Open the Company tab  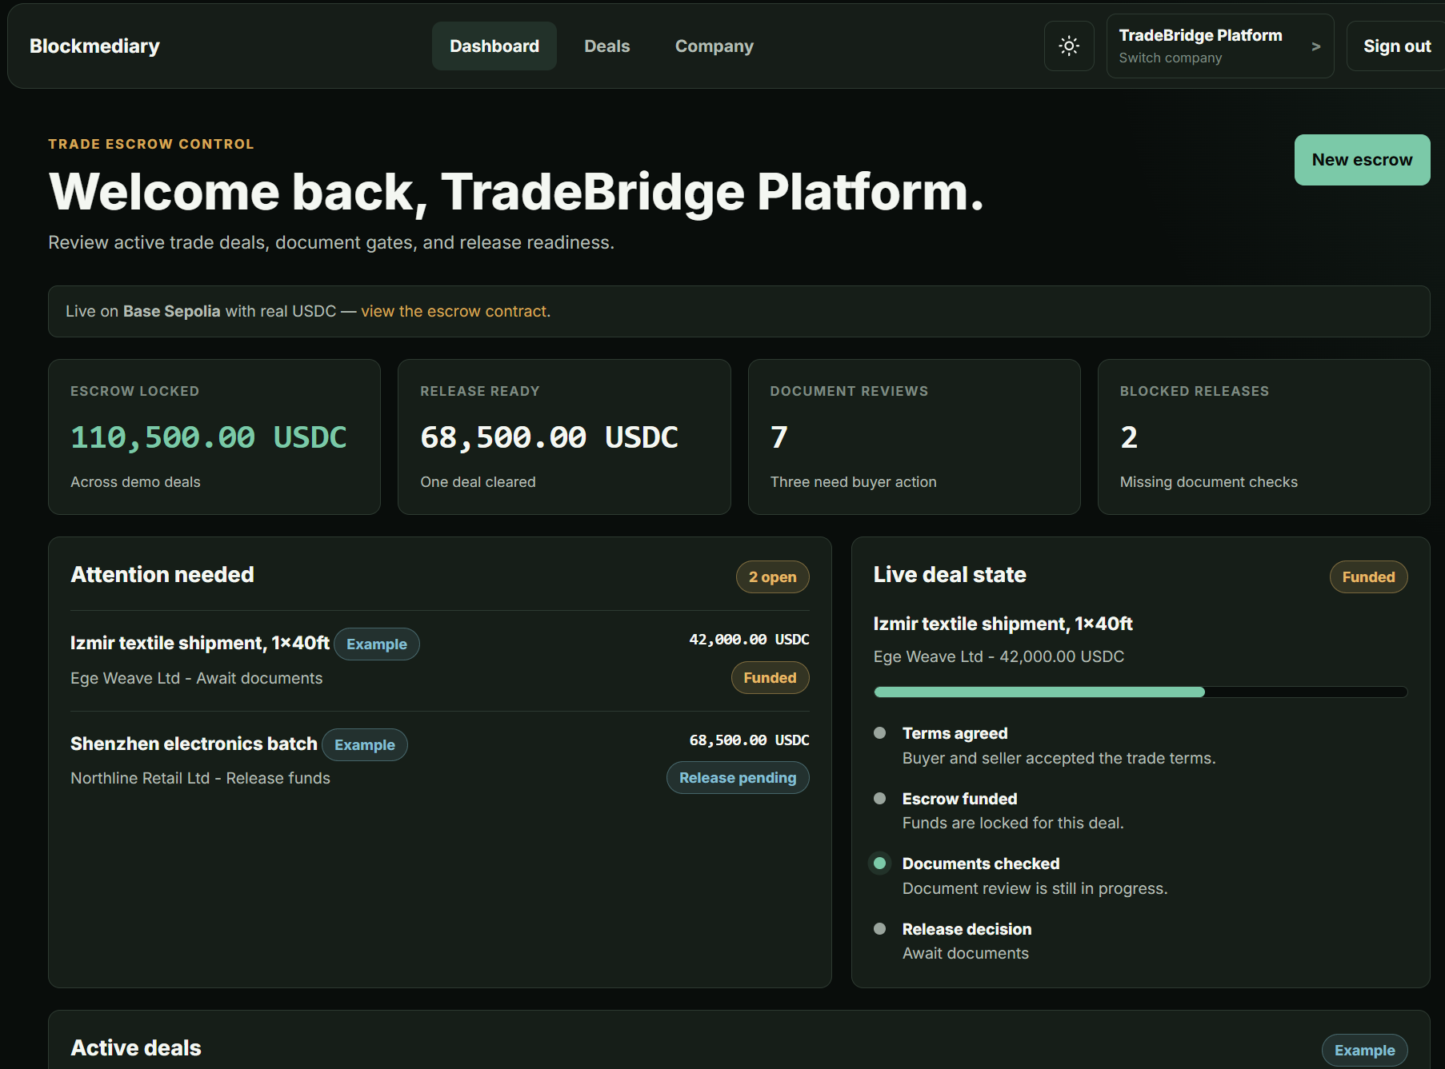coord(714,46)
